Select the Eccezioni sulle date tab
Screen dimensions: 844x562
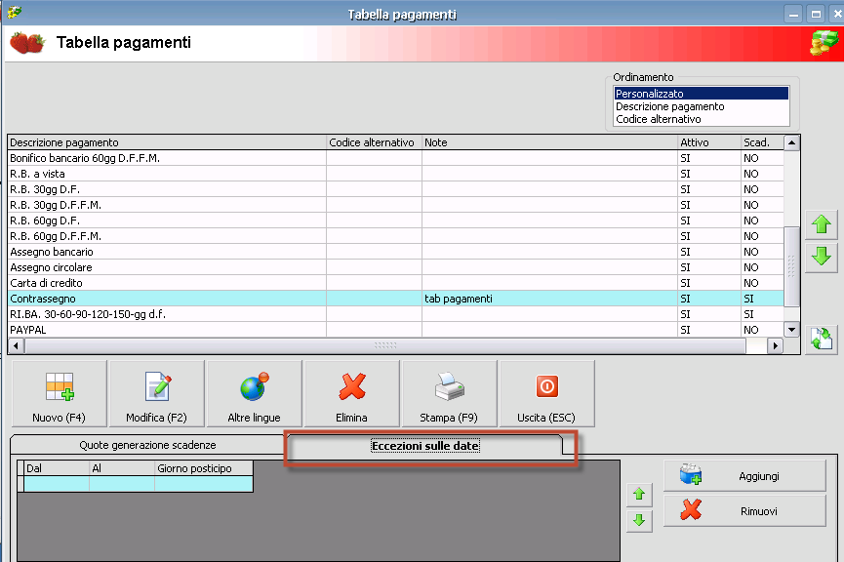425,446
